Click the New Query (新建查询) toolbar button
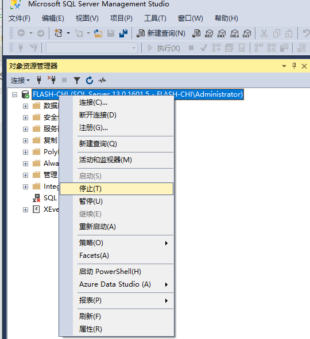The image size is (310, 339). (x=161, y=33)
